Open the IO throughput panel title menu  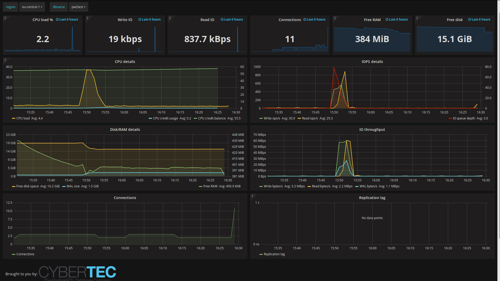coord(372,130)
